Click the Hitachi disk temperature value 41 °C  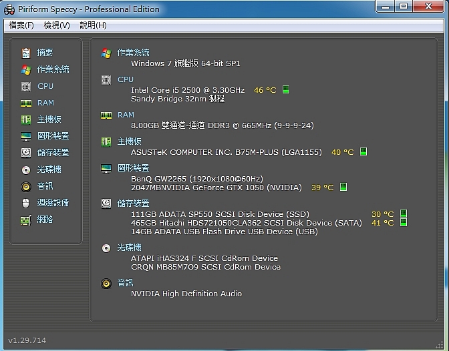pos(383,223)
